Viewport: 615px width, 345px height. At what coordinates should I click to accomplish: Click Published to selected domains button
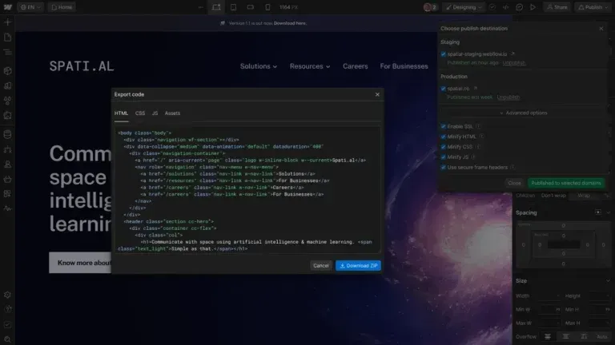(566, 183)
